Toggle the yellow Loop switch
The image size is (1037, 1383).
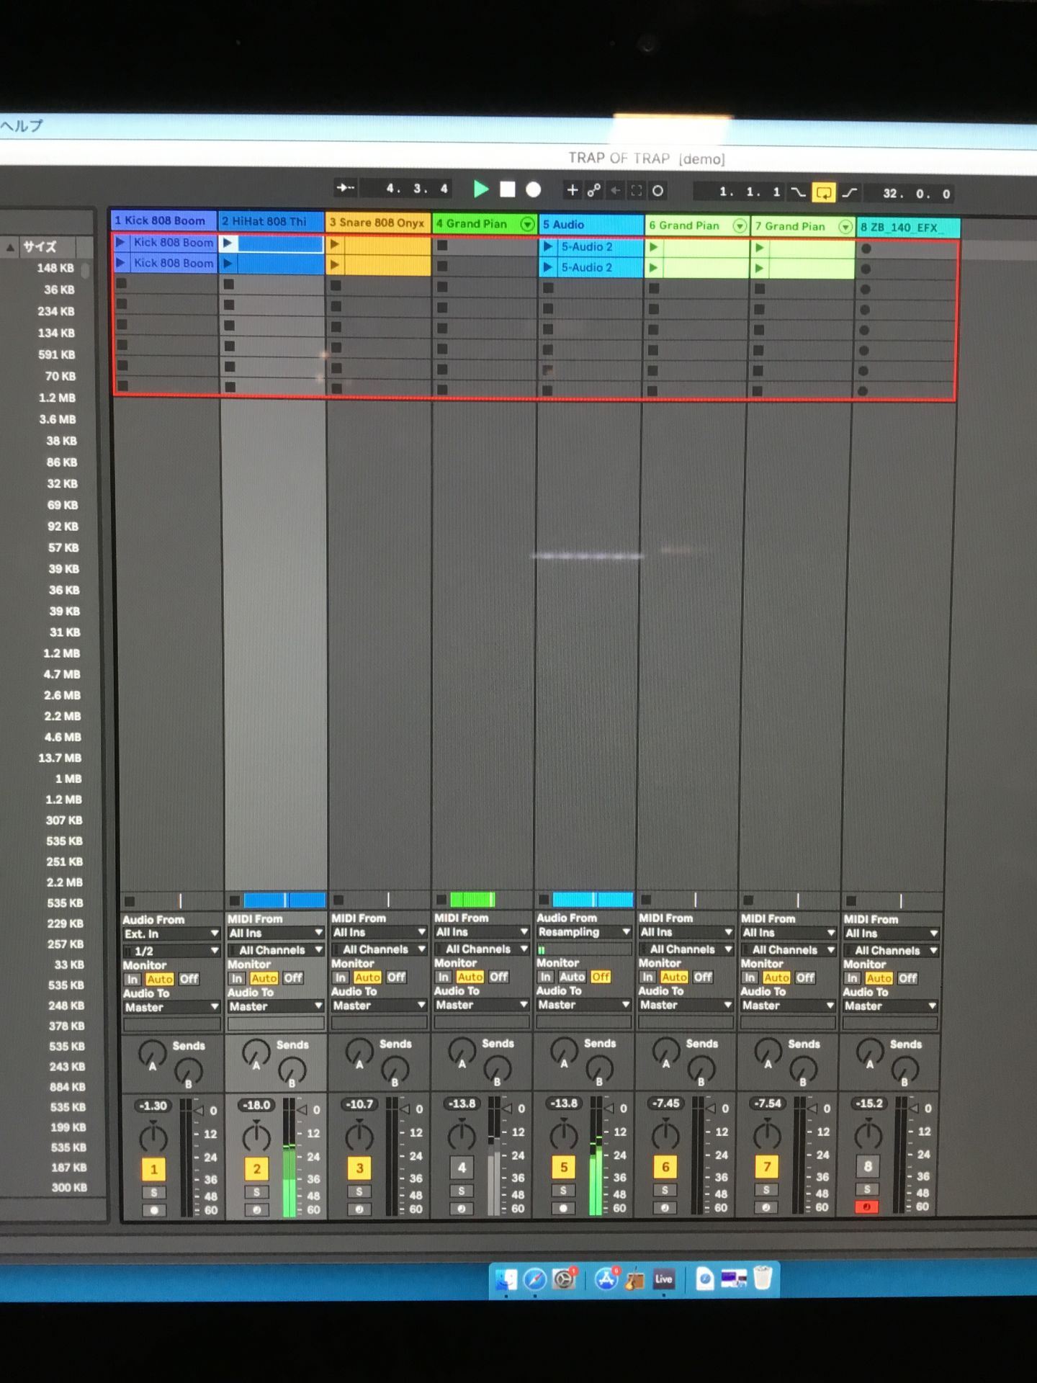pyautogui.click(x=823, y=192)
